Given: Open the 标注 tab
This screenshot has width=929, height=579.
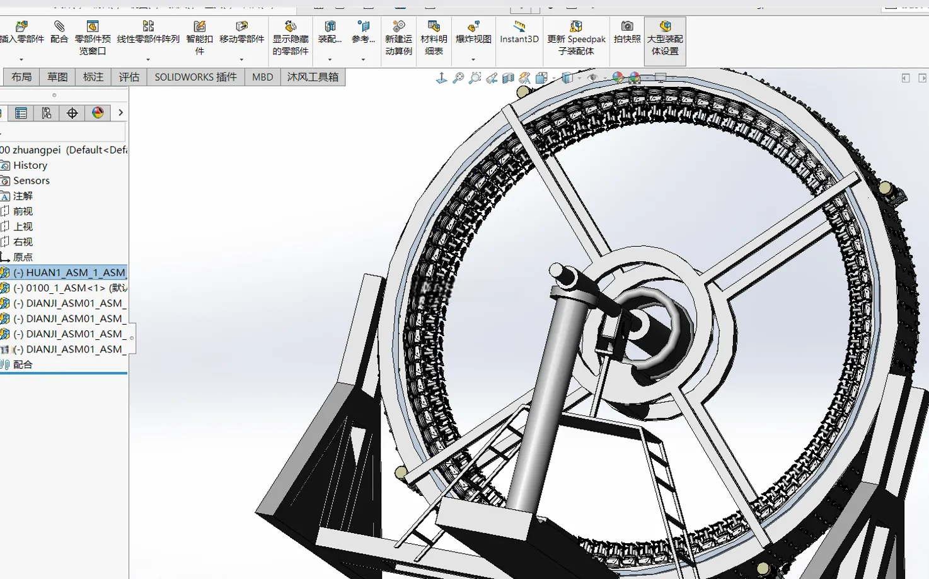Looking at the screenshot, I should 93,77.
